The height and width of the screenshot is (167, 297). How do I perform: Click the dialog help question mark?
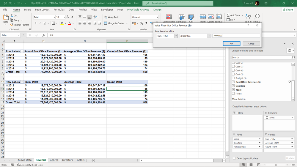[x=248, y=25]
